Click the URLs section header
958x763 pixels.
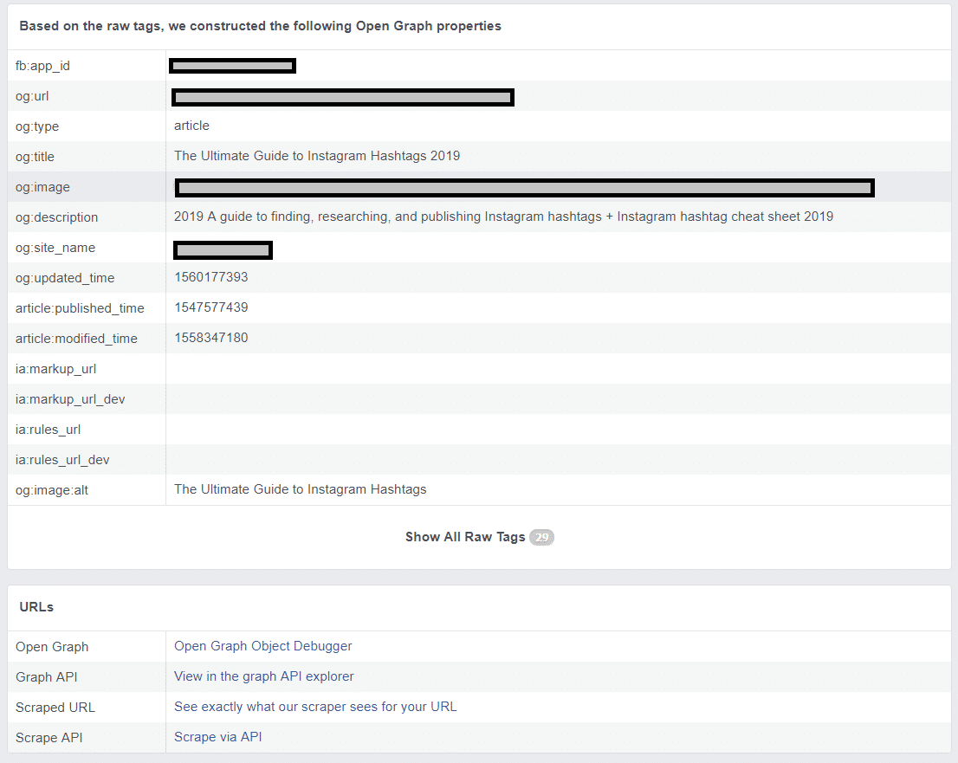pyautogui.click(x=36, y=606)
